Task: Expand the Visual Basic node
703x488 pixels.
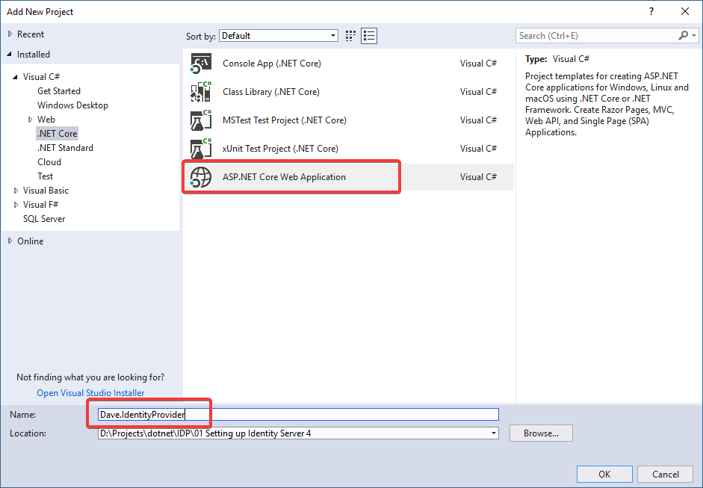Action: tap(16, 190)
